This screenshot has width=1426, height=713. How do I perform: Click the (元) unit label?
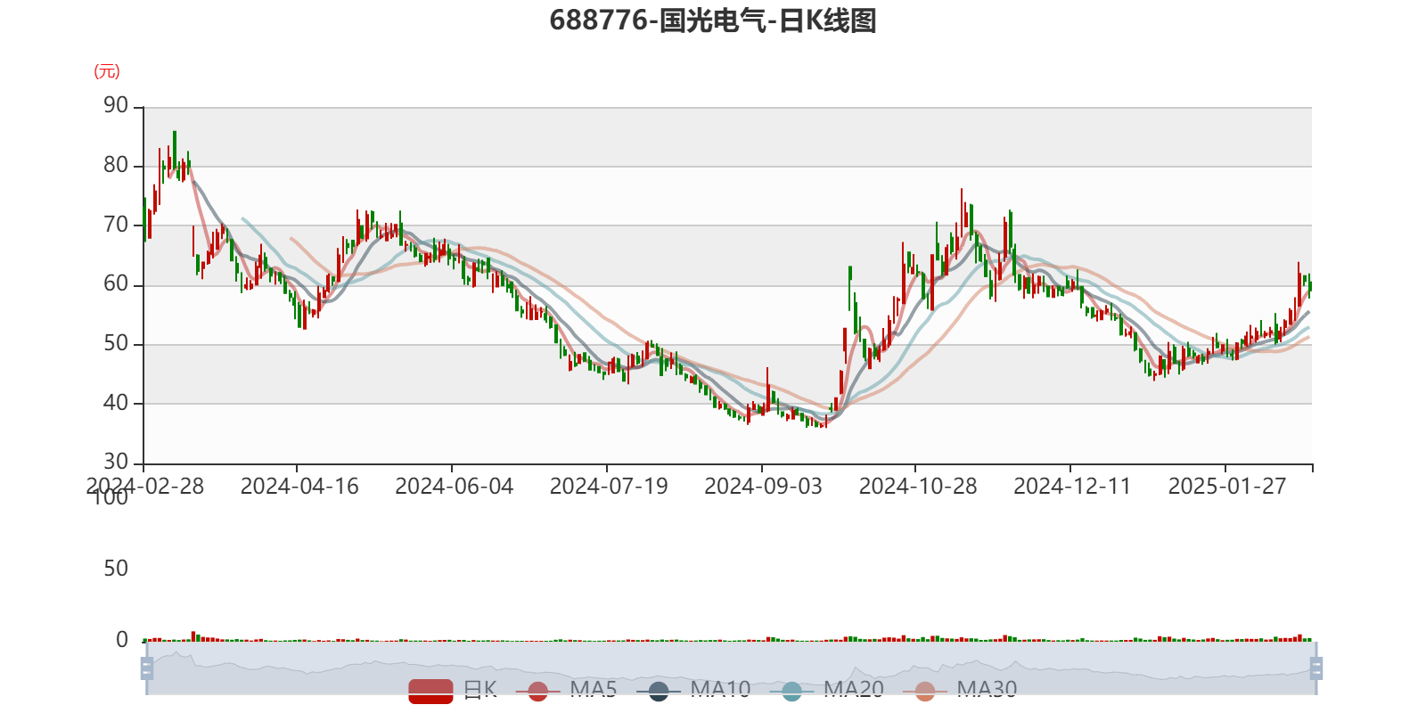coord(107,71)
